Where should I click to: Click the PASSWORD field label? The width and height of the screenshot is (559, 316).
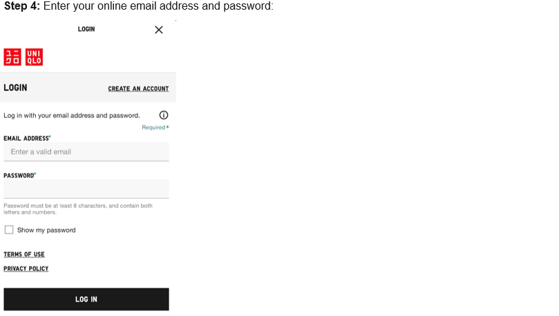19,176
